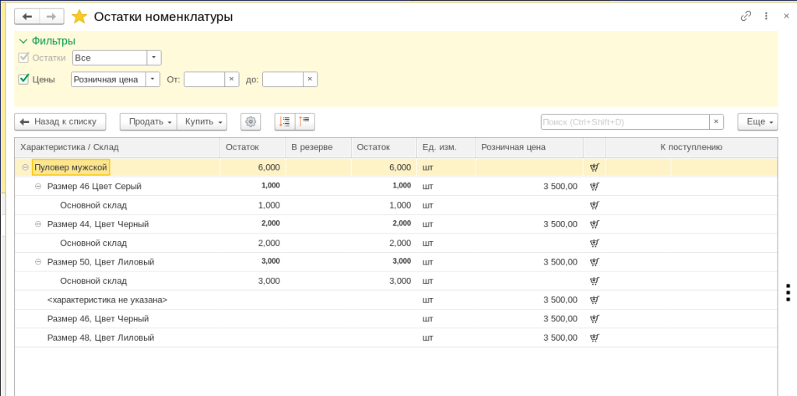Select Основной склад under Размер 44, Цвет Черный
Screen dimensions: 797x396
(396, 243)
